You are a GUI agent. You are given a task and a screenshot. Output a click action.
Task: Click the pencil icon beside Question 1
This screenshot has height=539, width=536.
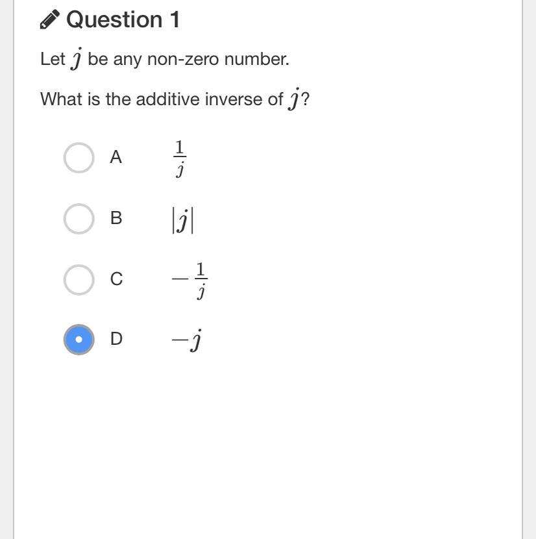tap(50, 19)
